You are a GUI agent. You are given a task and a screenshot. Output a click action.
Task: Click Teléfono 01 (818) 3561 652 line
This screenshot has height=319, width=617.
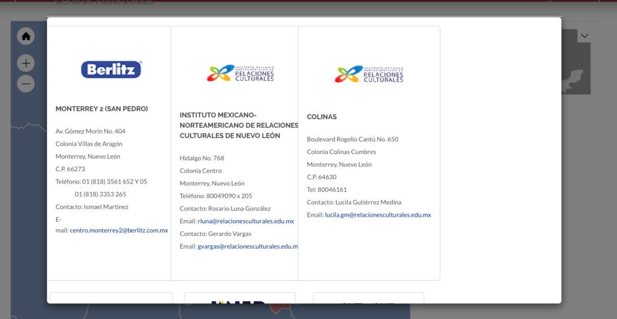tap(101, 182)
